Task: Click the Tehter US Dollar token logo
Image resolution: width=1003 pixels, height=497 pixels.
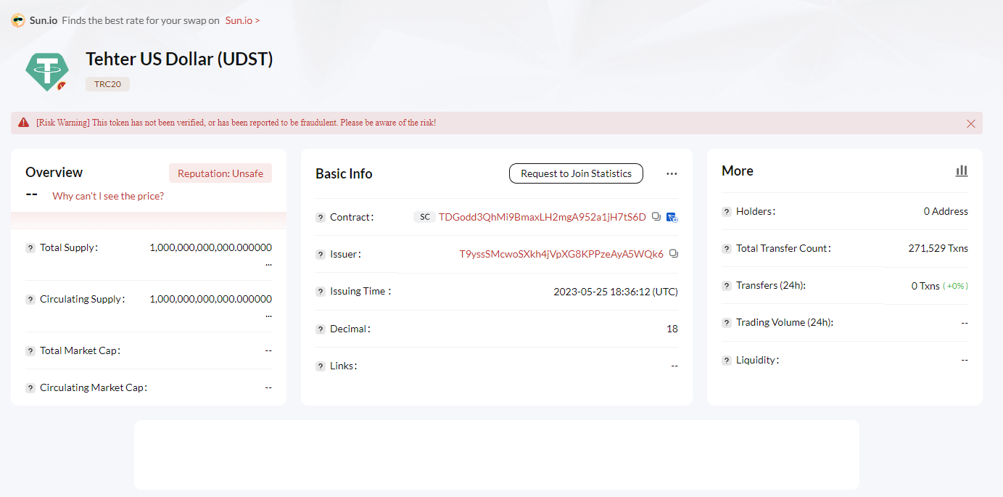Action: pyautogui.click(x=47, y=71)
